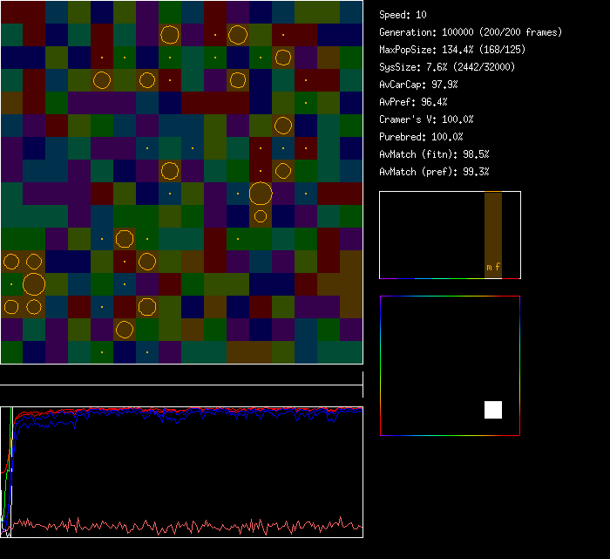The height and width of the screenshot is (559, 610).
Task: Click the empty strip between grid and graph
Action: coord(181,375)
